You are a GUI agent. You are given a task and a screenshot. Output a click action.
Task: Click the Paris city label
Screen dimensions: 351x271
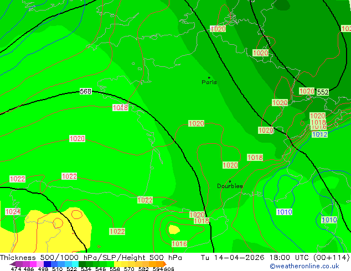209,82
